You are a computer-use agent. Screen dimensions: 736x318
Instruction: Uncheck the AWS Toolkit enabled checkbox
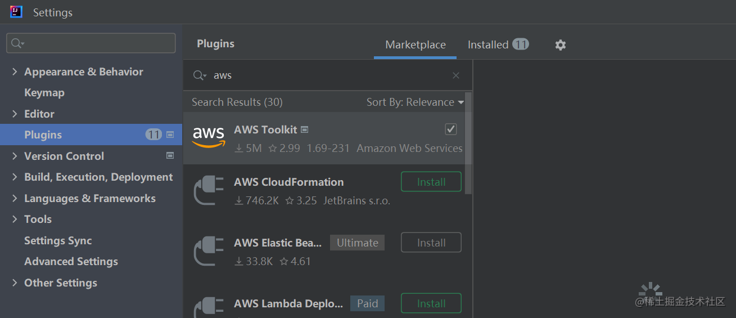[451, 129]
